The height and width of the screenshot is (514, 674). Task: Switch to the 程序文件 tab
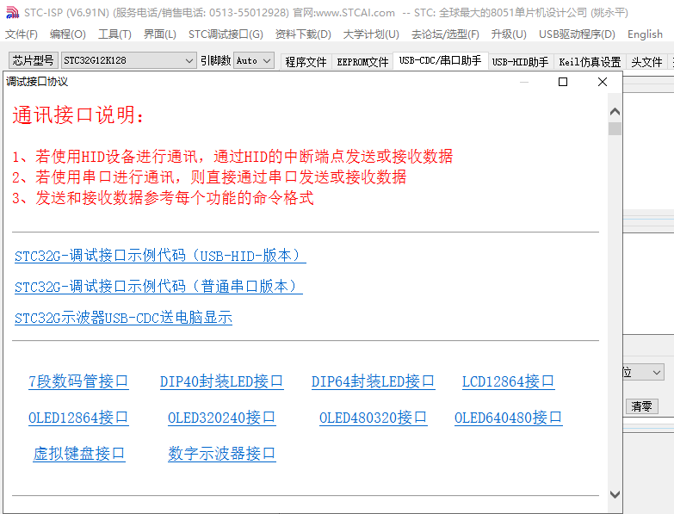pyautogui.click(x=306, y=62)
